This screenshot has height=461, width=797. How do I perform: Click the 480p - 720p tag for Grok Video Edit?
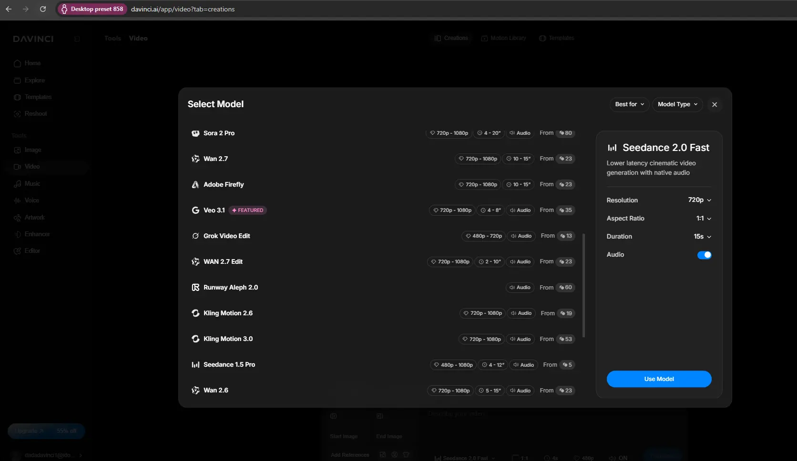click(483, 236)
